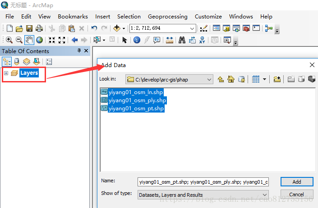Click the Add Data plus button
This screenshot has width=318, height=208.
coord(117,28)
